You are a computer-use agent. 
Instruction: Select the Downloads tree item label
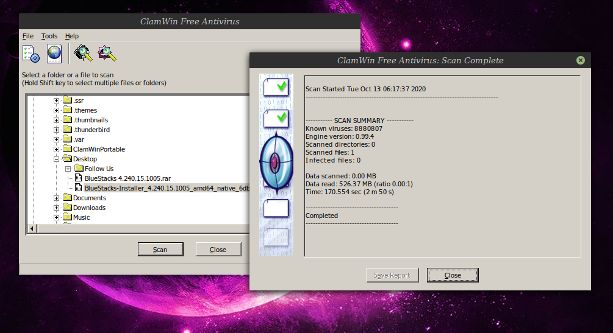[x=89, y=208]
